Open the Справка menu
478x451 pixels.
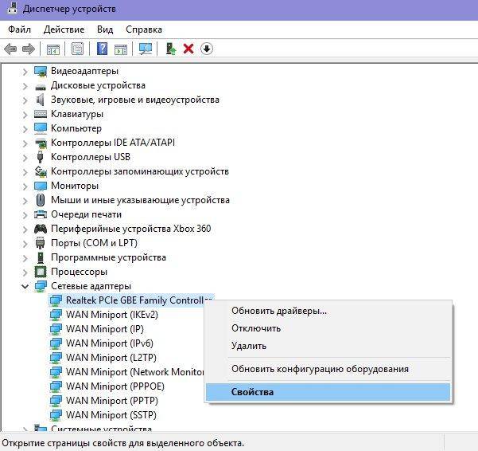click(143, 29)
